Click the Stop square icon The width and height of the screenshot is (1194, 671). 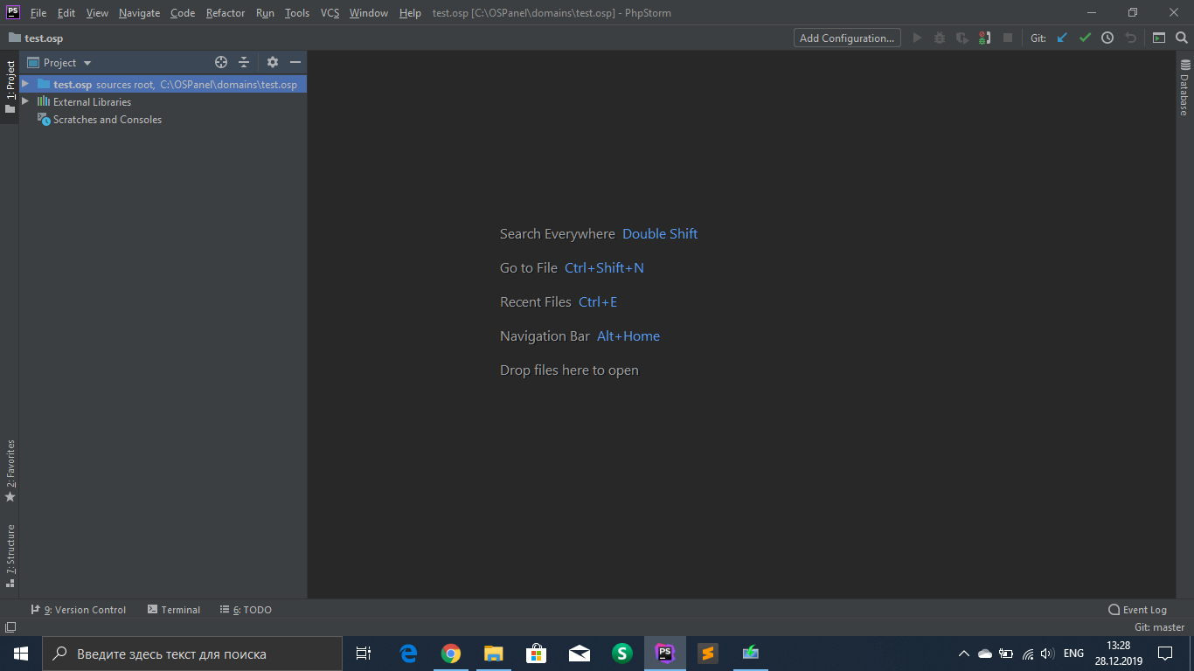pyautogui.click(x=1008, y=38)
